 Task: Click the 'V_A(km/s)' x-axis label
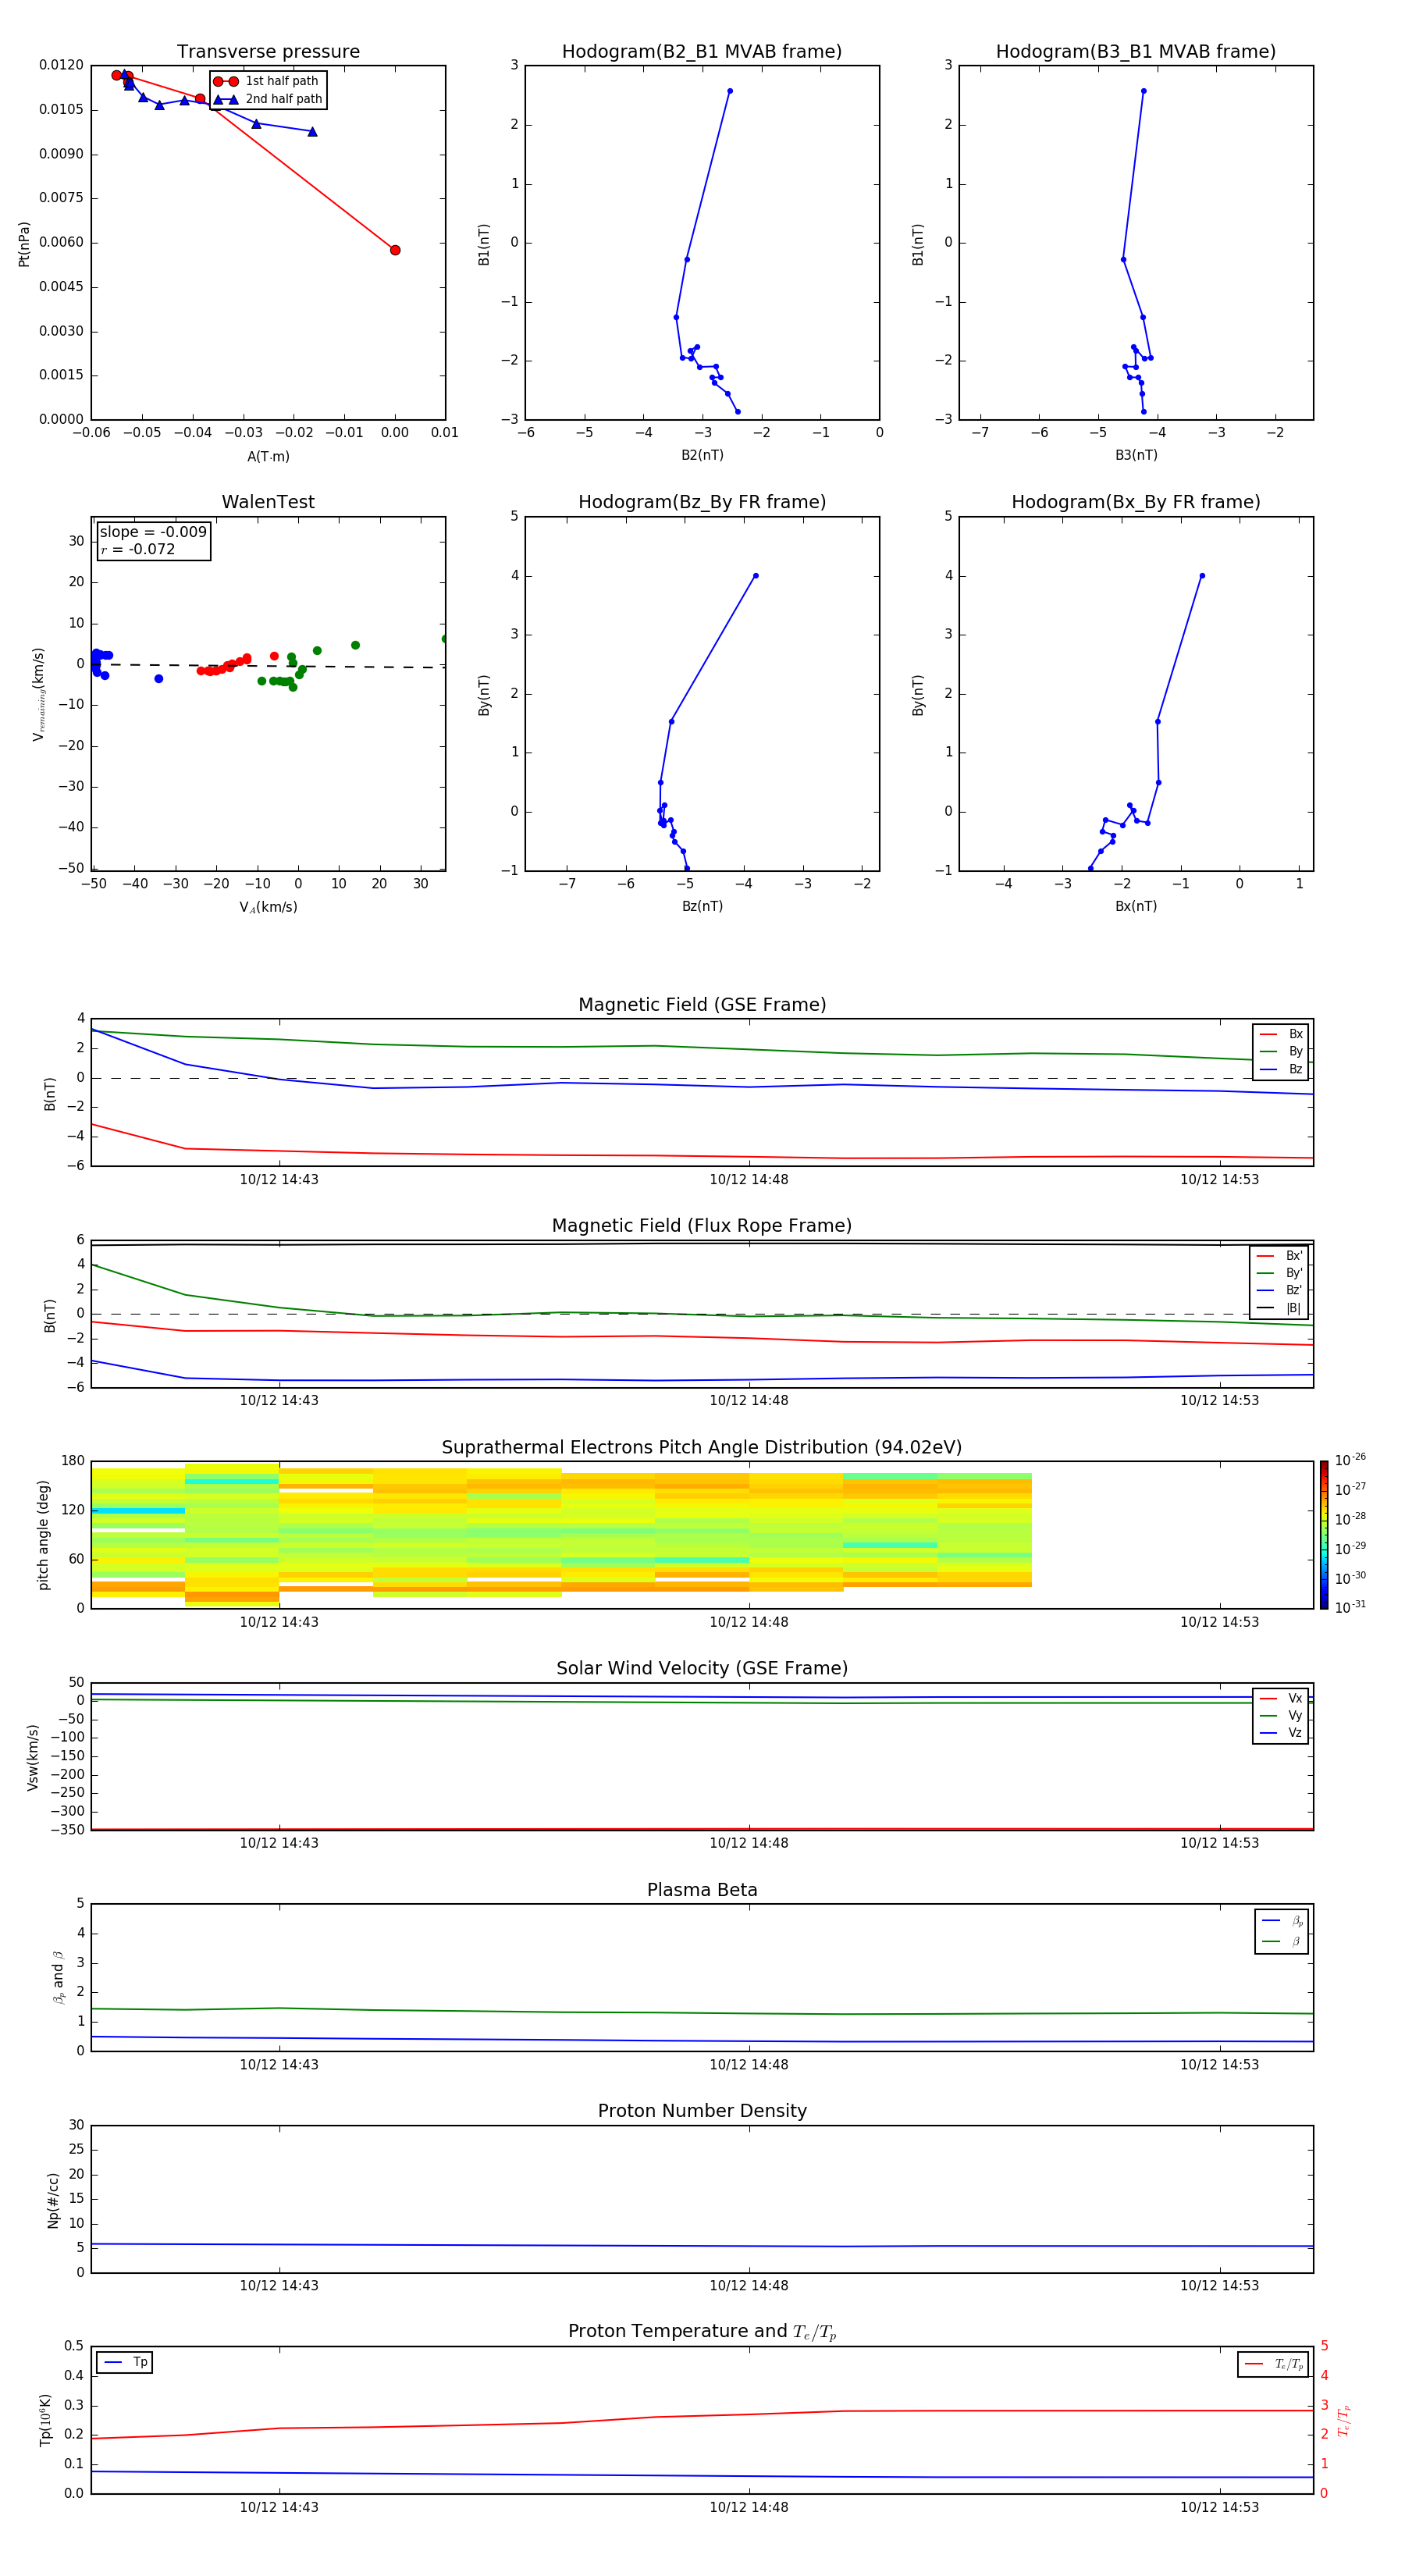point(268,908)
